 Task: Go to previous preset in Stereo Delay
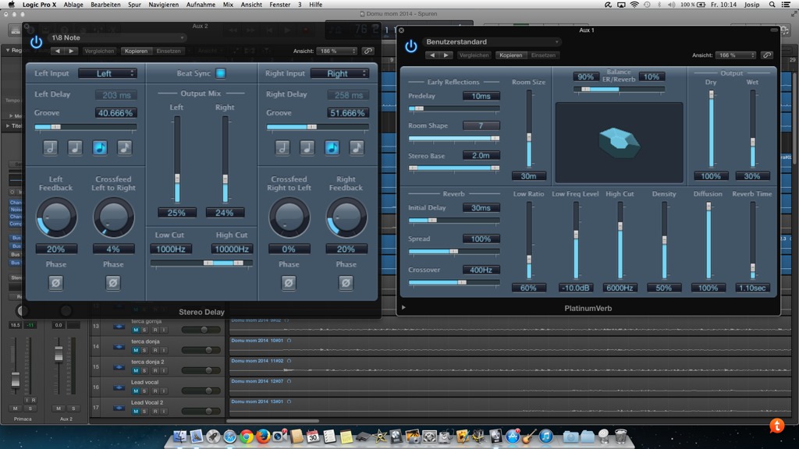pos(58,51)
